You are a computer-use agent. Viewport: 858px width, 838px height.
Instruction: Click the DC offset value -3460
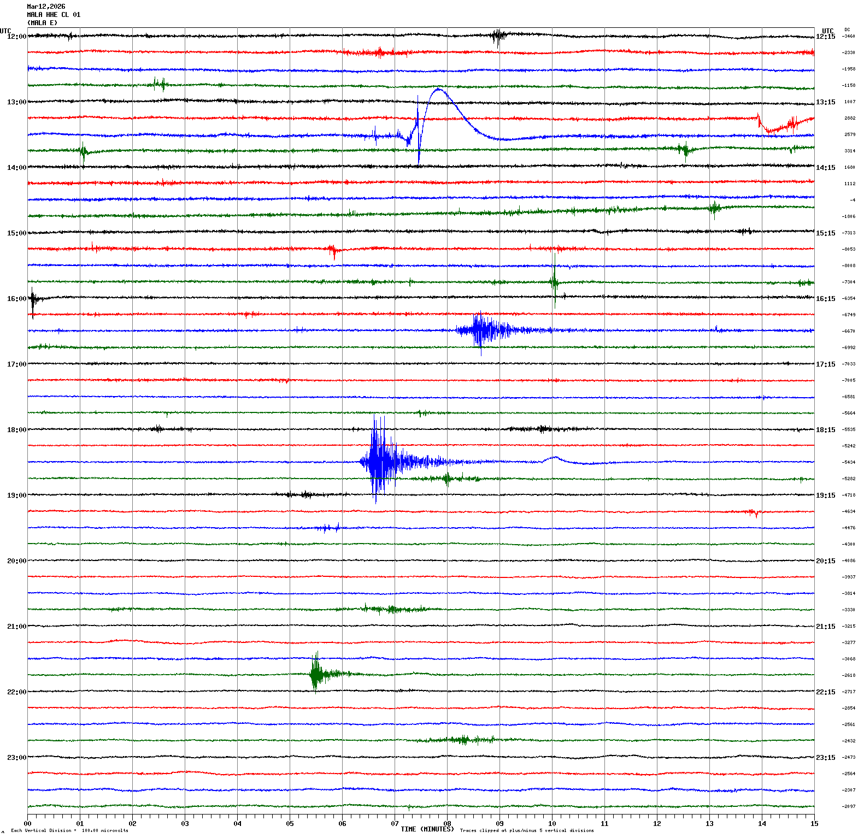[x=849, y=37]
